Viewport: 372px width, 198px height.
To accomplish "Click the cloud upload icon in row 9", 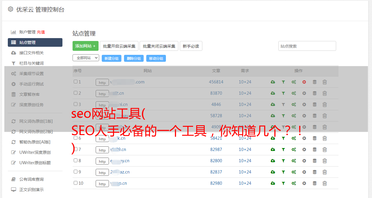I will (x=273, y=172).
